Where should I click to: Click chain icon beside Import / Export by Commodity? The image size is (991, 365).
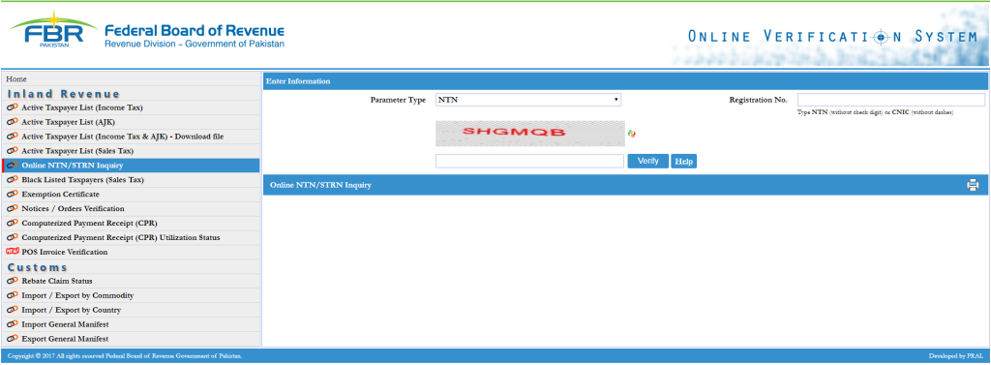(x=12, y=295)
